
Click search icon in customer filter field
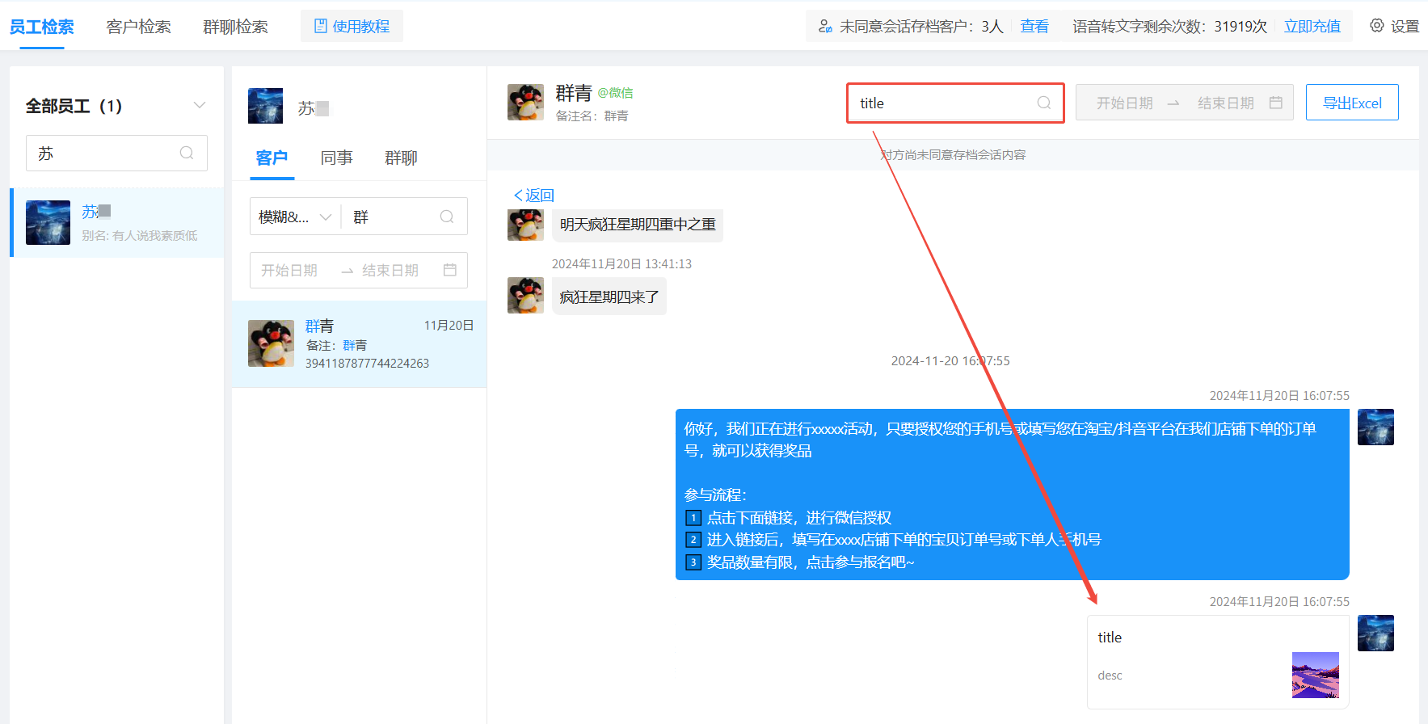click(447, 217)
